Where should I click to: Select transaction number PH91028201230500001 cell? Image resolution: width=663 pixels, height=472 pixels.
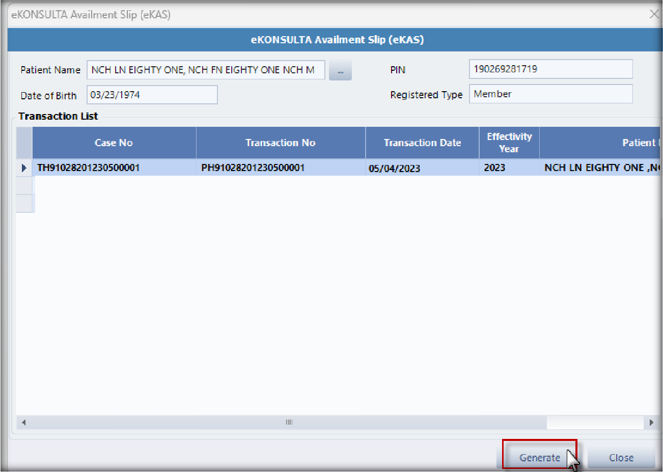[x=281, y=168]
